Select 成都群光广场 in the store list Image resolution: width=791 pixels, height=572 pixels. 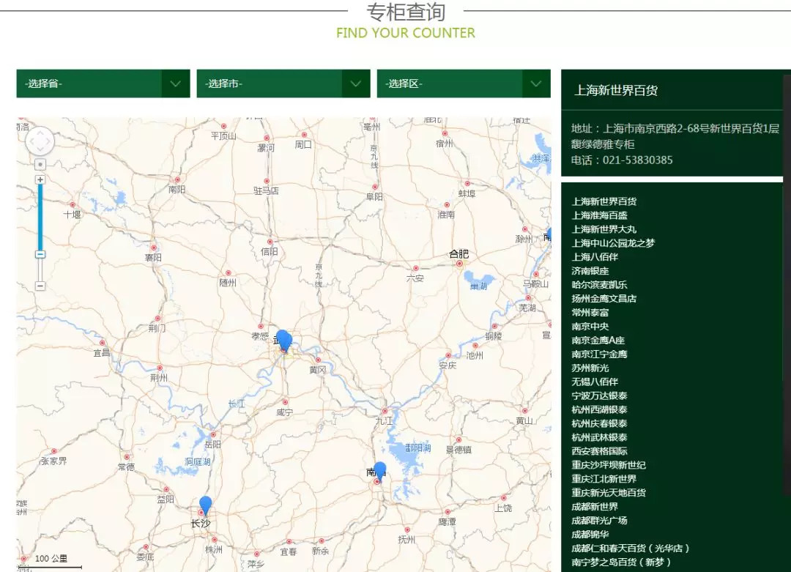pyautogui.click(x=599, y=521)
